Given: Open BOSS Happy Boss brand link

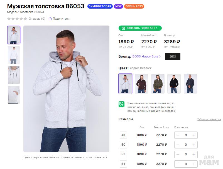Looking at the screenshot, I should pos(146,57).
